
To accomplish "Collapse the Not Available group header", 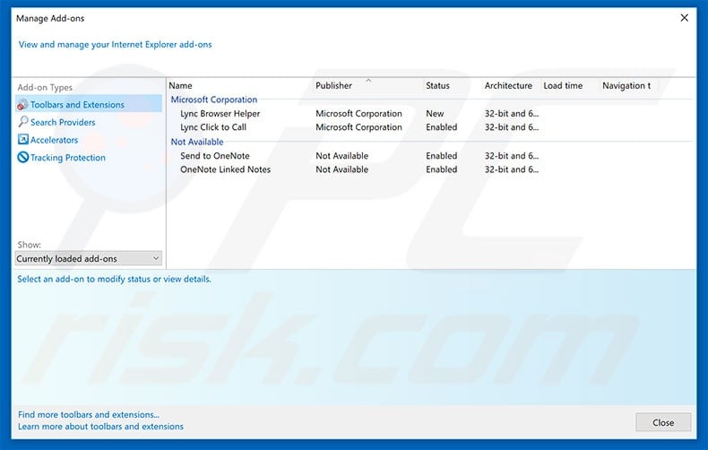I will coord(197,142).
